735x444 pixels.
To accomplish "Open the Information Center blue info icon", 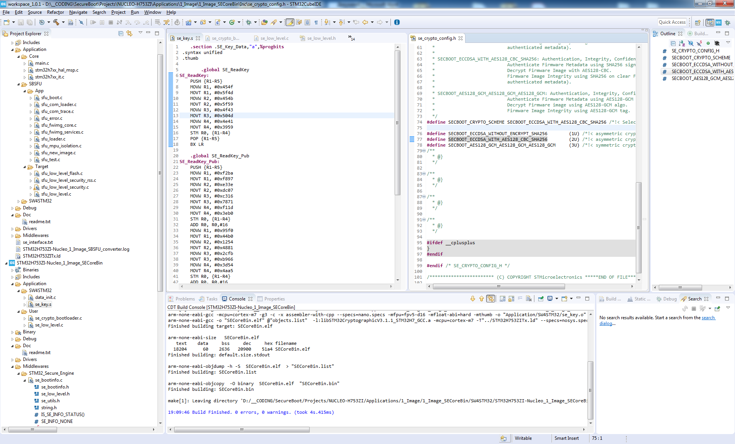I will (x=397, y=22).
